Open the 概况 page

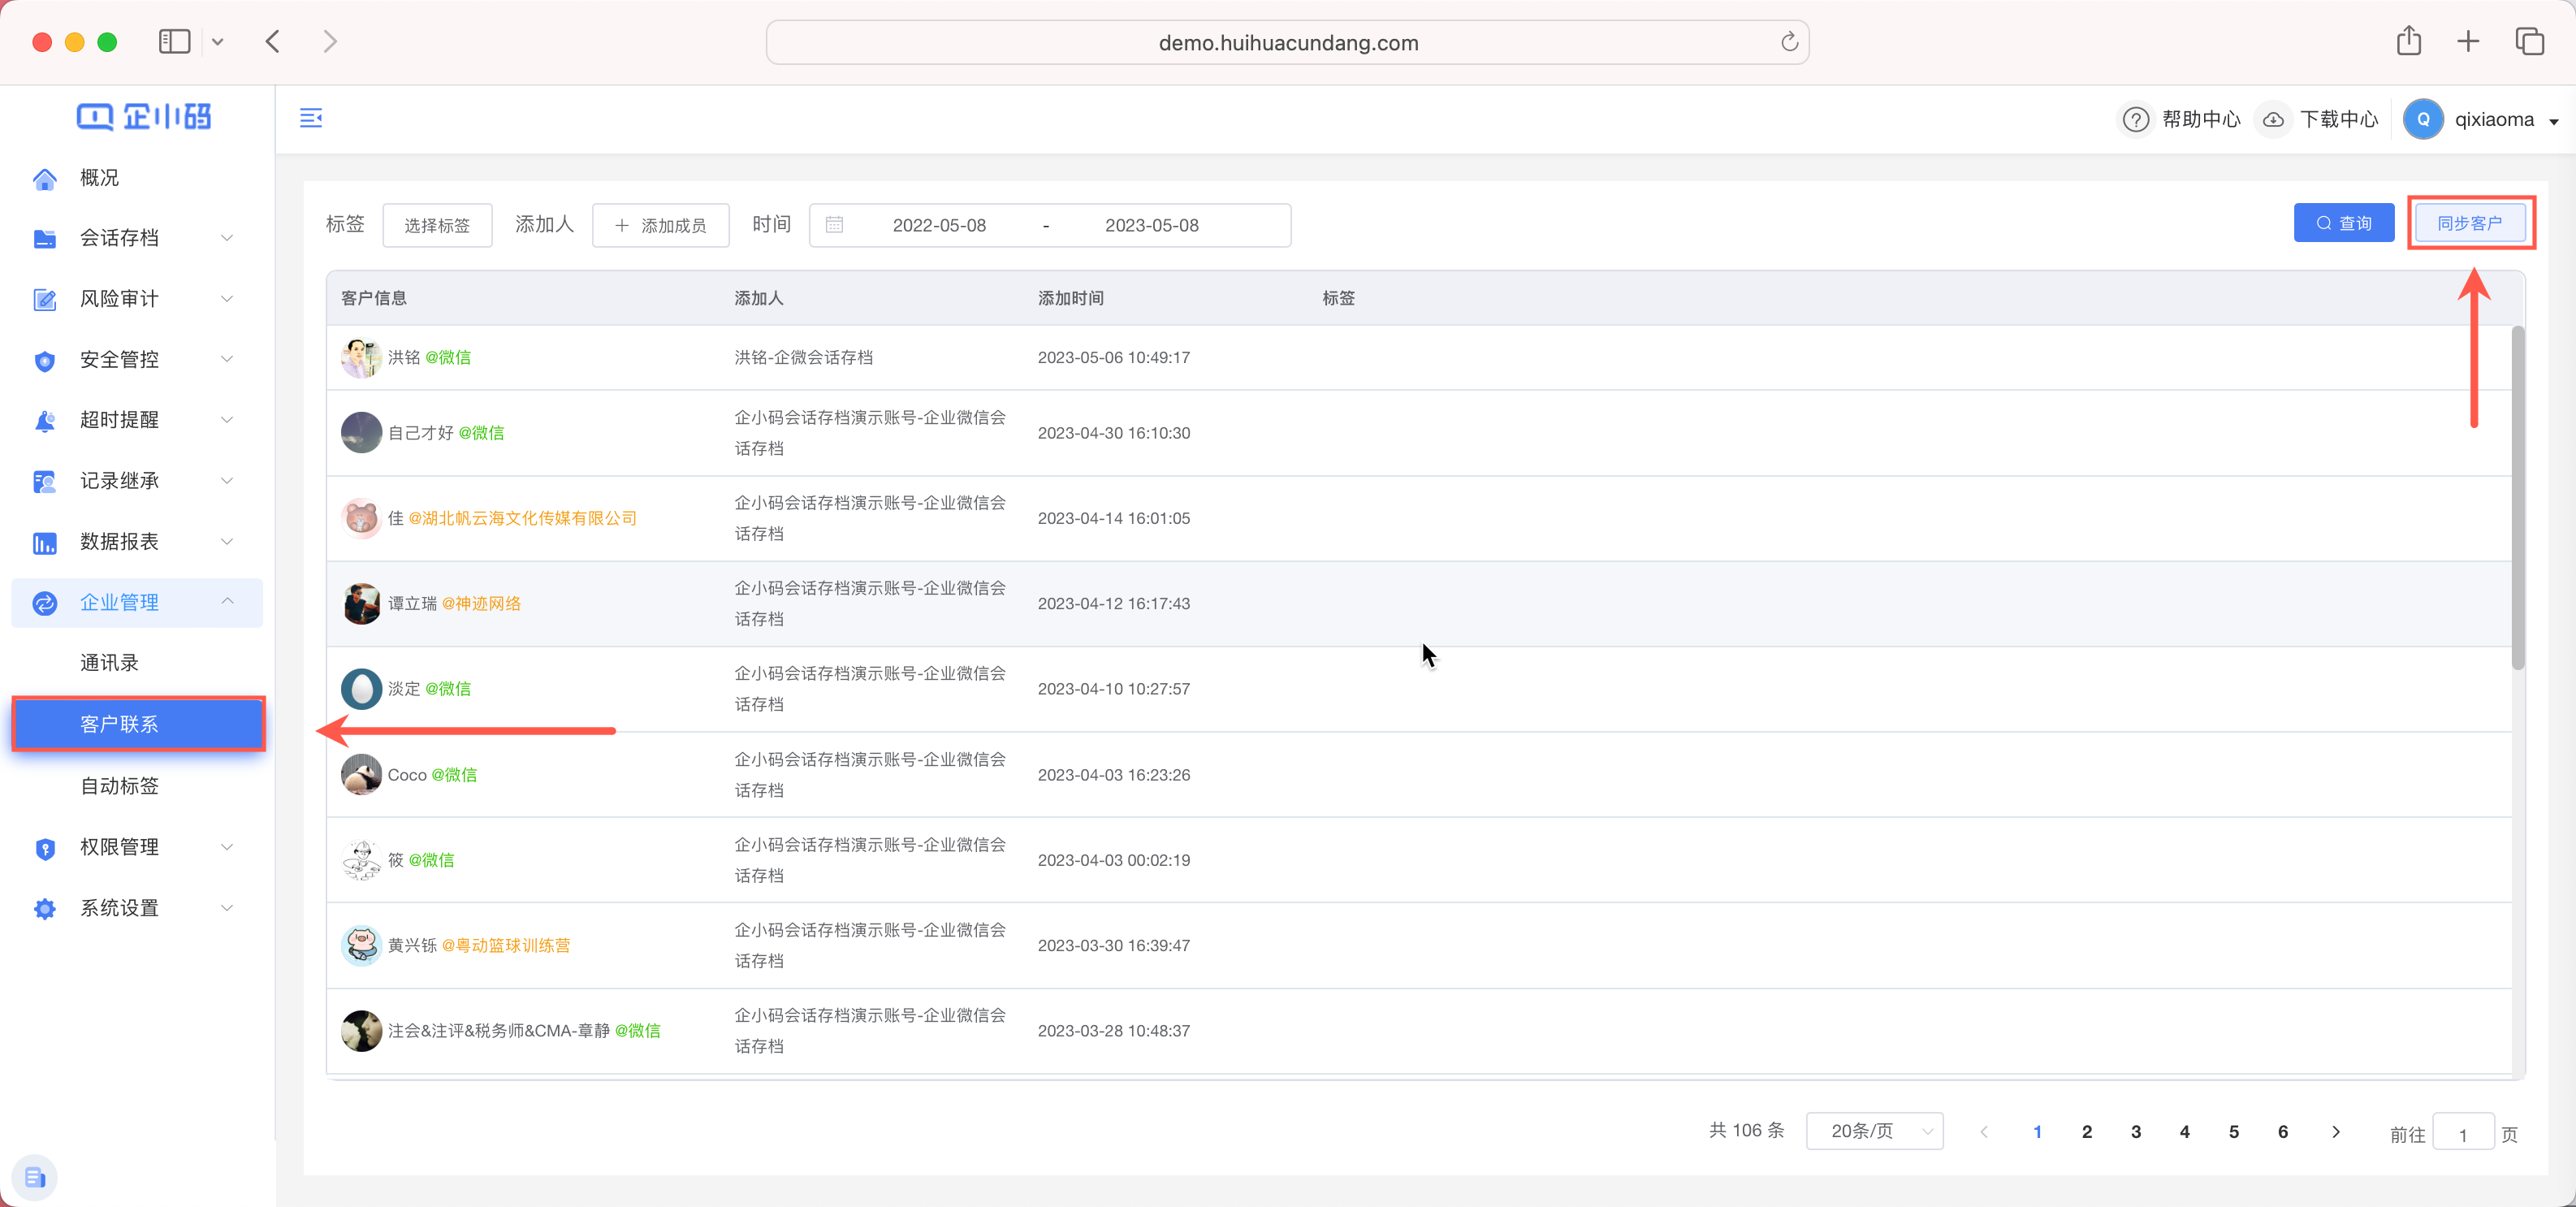(99, 178)
